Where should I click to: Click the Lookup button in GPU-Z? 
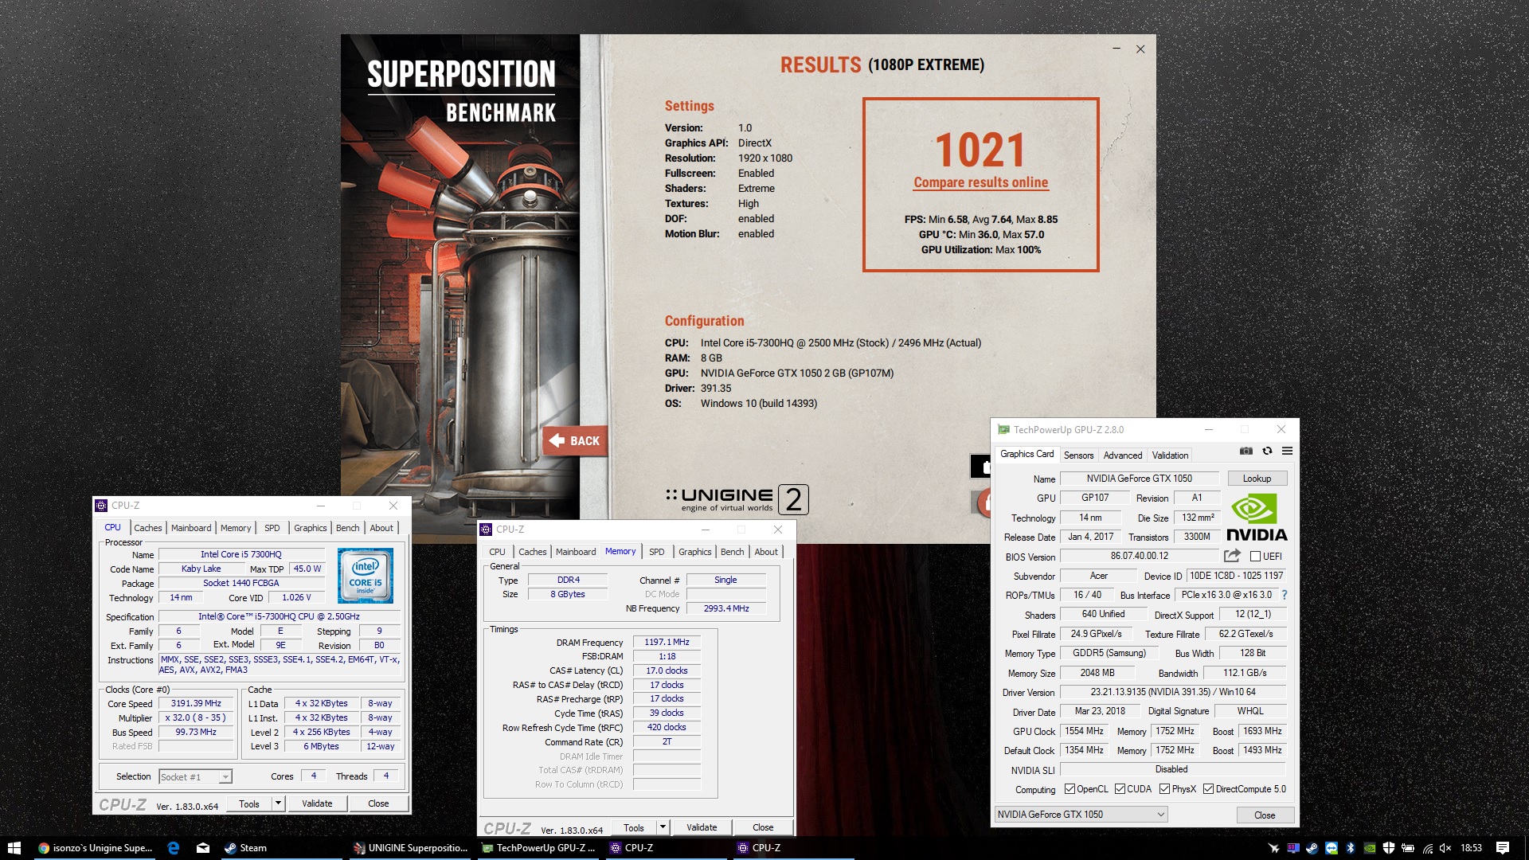click(1257, 479)
